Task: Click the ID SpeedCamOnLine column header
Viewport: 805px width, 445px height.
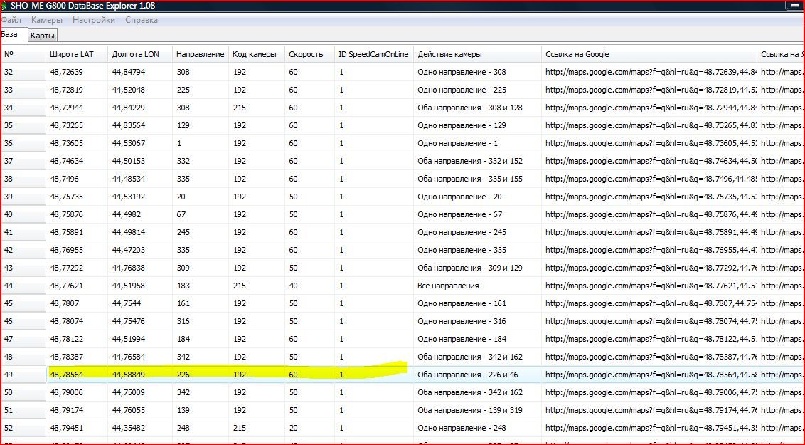Action: (x=373, y=54)
